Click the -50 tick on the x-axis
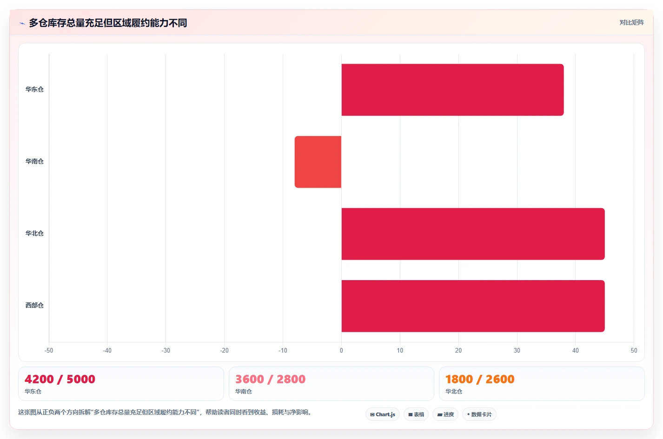663x439 pixels. (49, 350)
